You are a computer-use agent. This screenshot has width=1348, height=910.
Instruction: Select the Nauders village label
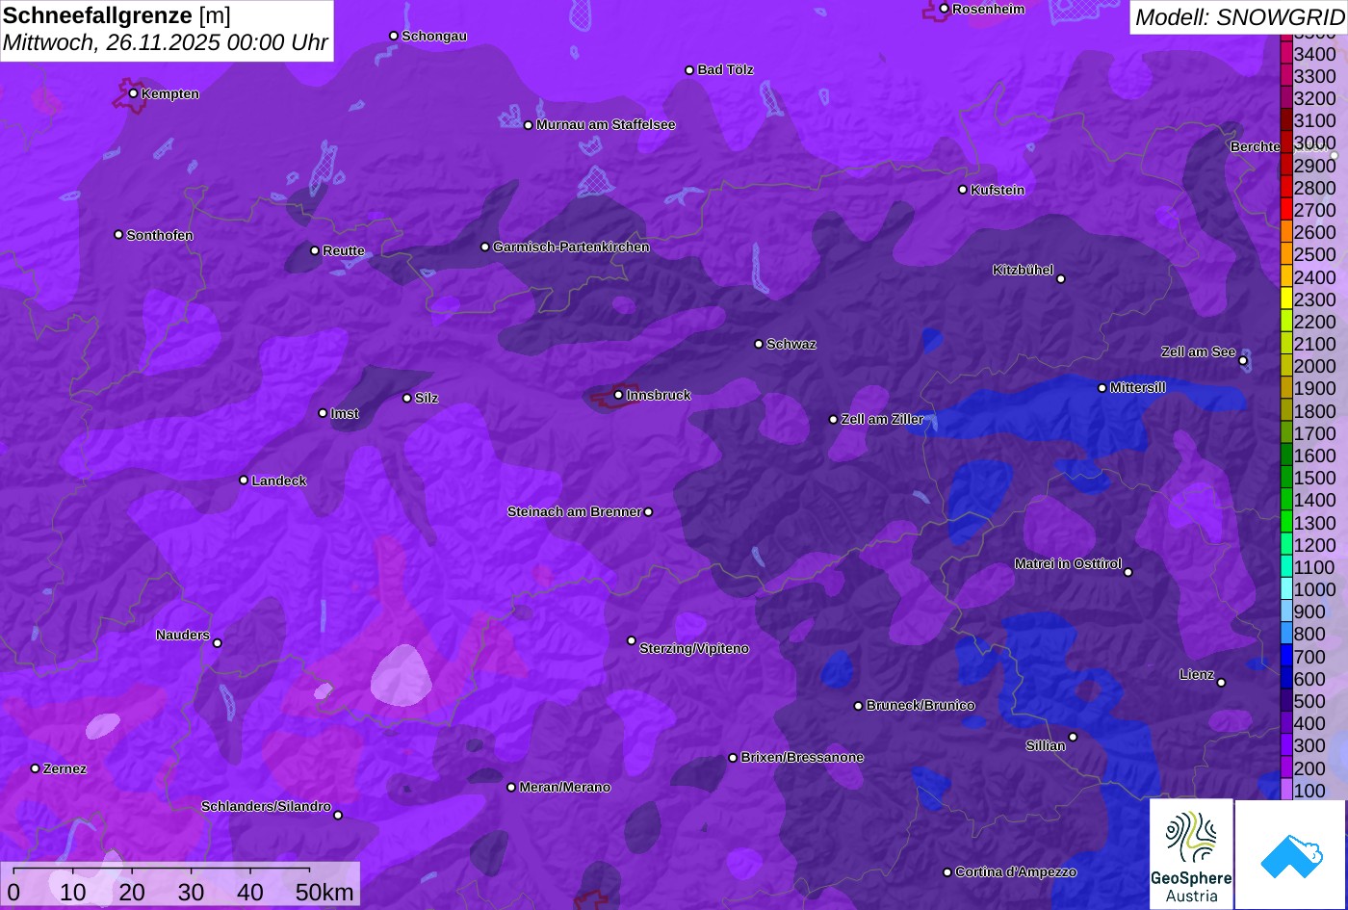(x=183, y=635)
